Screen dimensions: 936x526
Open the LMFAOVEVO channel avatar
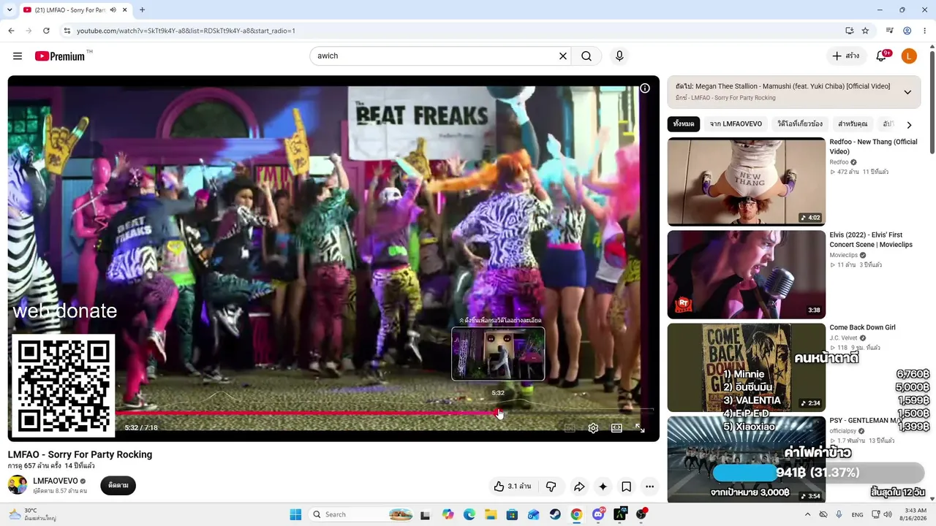click(x=18, y=485)
